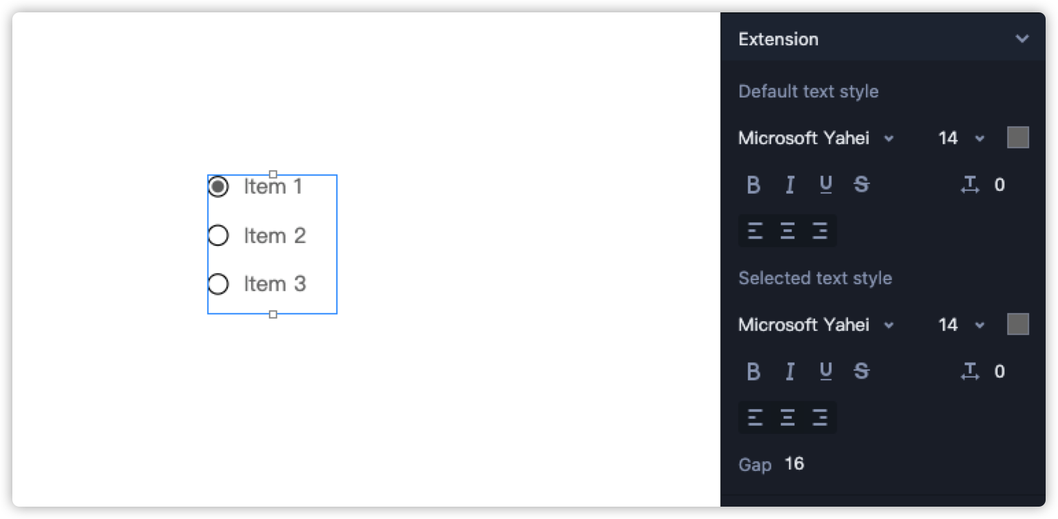Open Selected text style font size dropdown
The height and width of the screenshot is (519, 1058).
(961, 325)
